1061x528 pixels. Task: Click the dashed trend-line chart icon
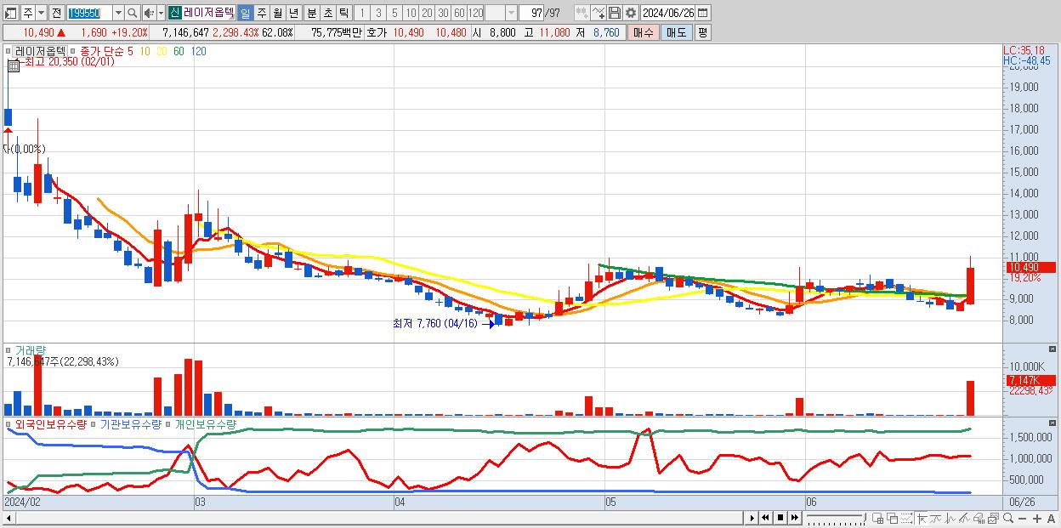906,518
